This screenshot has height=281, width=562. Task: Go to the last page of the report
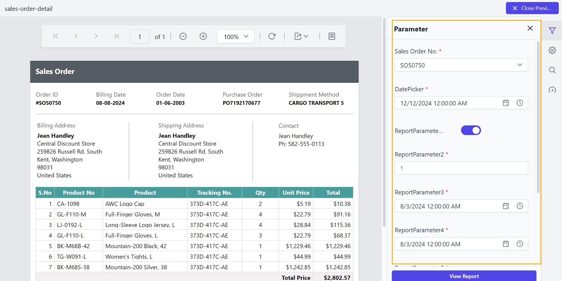pyautogui.click(x=116, y=36)
